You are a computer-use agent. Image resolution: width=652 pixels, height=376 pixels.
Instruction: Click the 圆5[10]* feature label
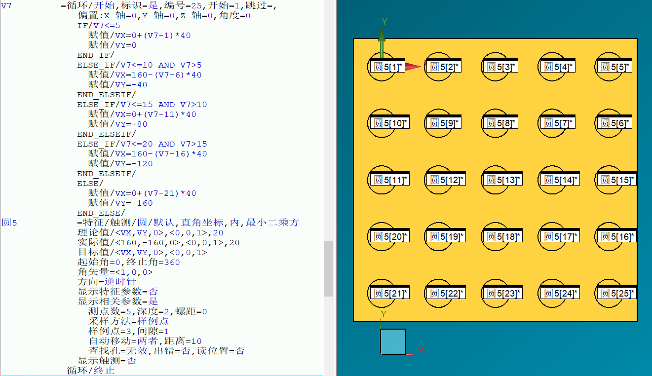click(389, 123)
